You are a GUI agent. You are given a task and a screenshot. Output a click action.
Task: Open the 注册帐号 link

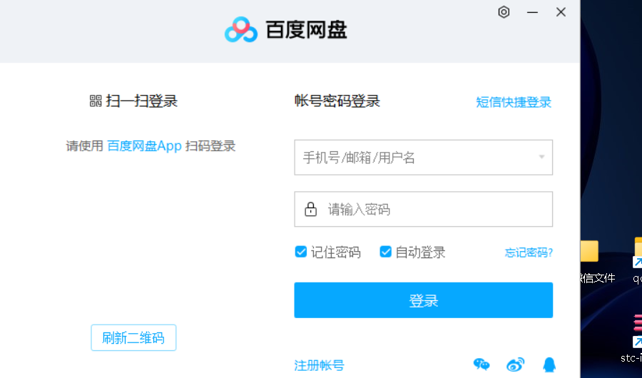[320, 365]
